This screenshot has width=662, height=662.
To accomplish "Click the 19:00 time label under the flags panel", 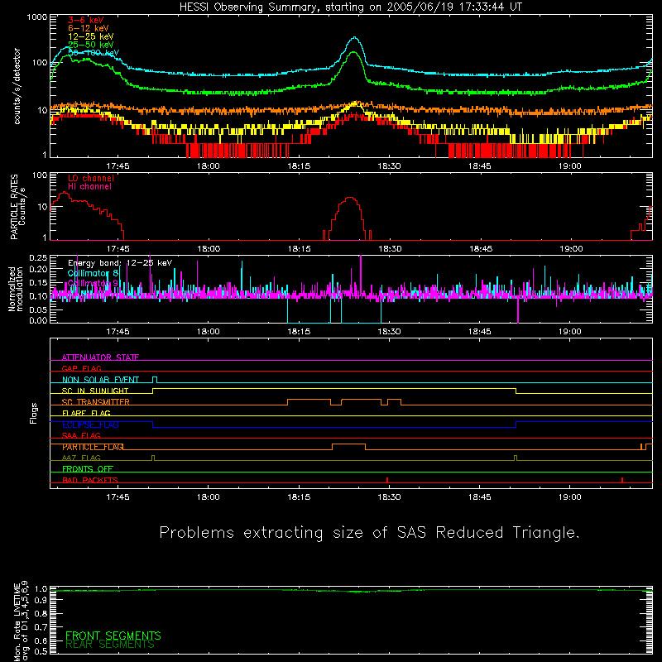I will (x=570, y=497).
